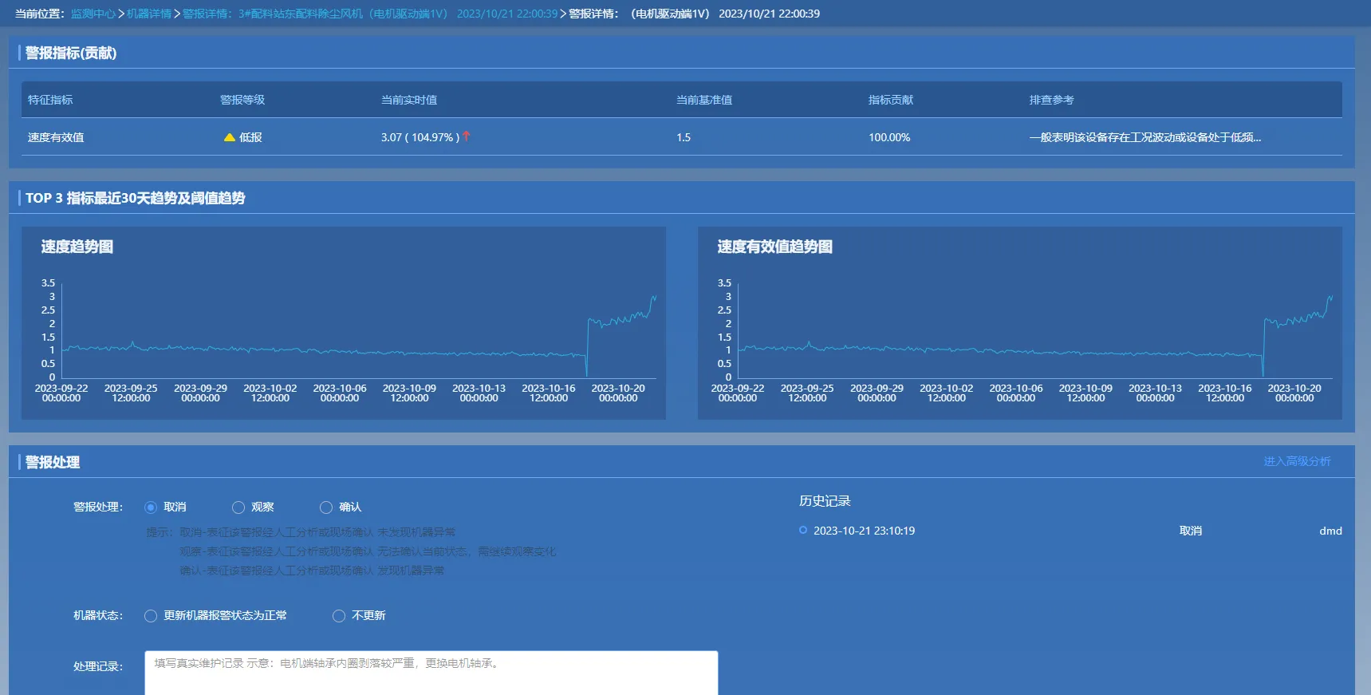This screenshot has height=695, width=1371.
Task: Open 机器详情 breadcrumb link
Action: [148, 14]
